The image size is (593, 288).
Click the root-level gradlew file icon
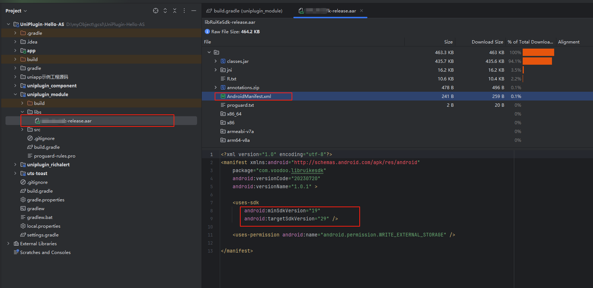23,208
